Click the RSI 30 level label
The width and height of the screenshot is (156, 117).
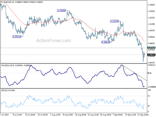tap(149, 106)
